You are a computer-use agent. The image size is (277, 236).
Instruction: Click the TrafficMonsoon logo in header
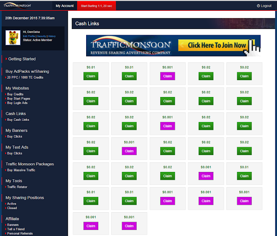pos(17,5)
